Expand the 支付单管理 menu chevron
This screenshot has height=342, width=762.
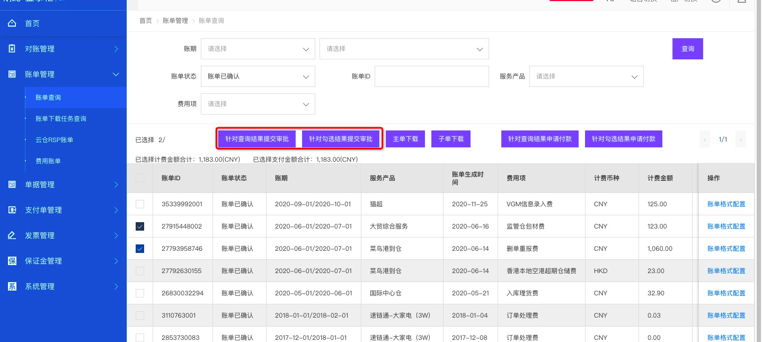tap(116, 210)
